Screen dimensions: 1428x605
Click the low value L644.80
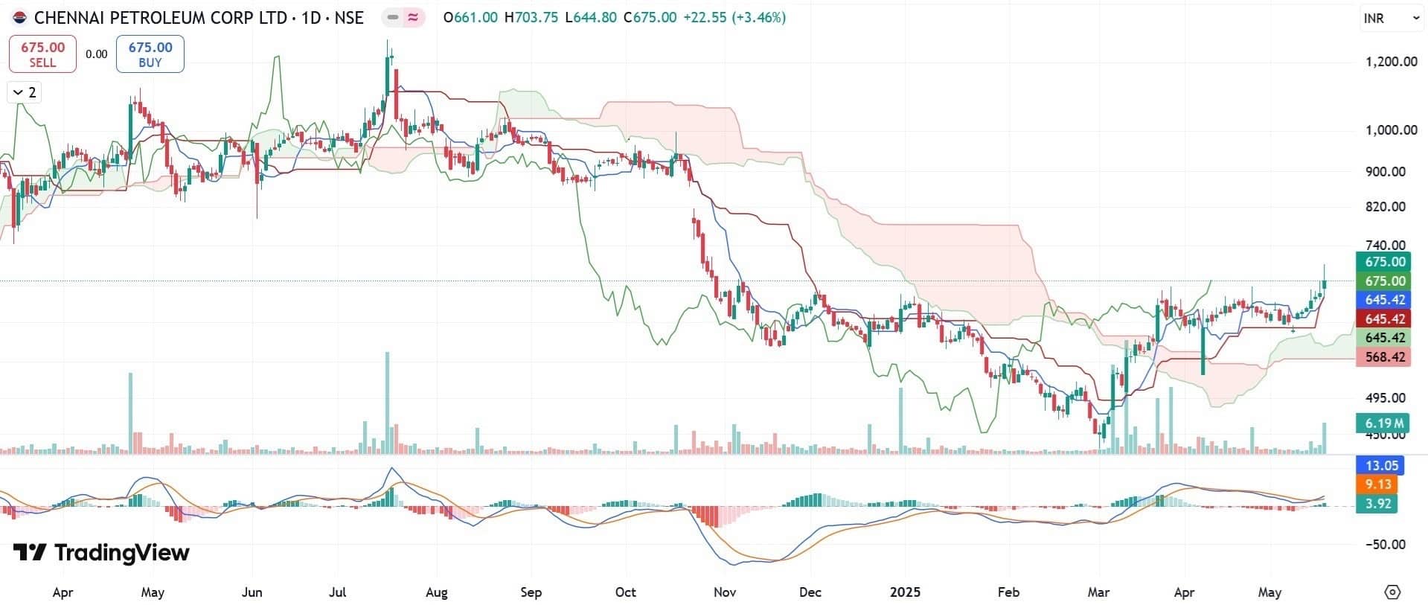[x=591, y=17]
